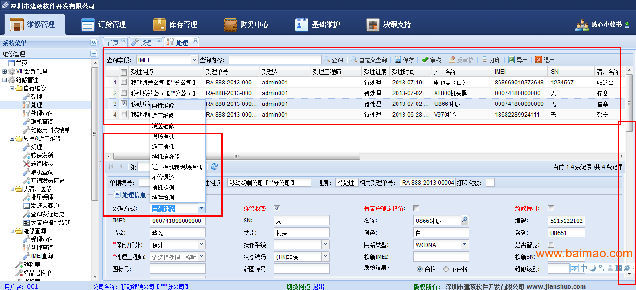Click the 自定义查询 button

pos(369,60)
